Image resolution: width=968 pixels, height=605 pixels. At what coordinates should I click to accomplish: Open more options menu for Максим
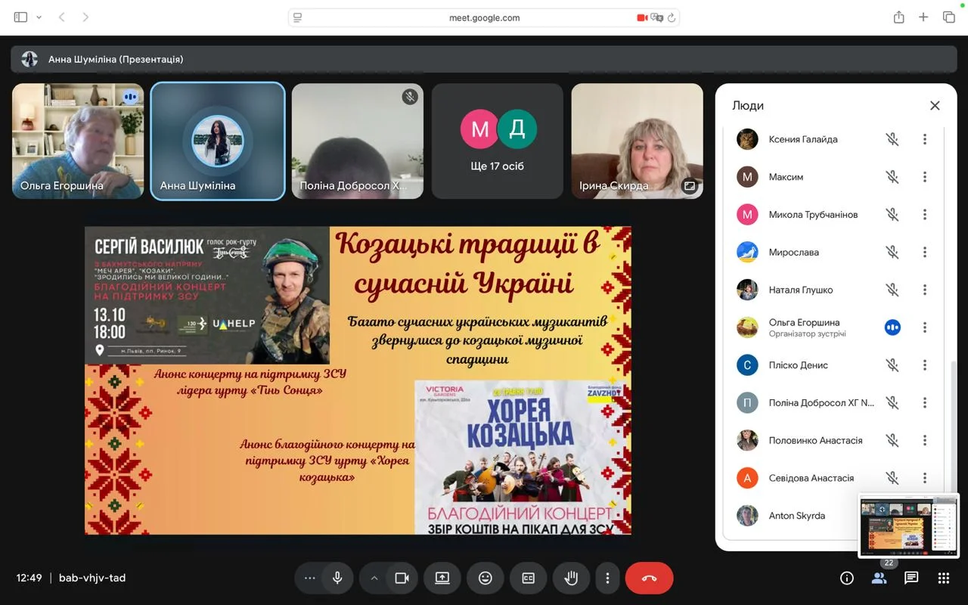coord(924,177)
